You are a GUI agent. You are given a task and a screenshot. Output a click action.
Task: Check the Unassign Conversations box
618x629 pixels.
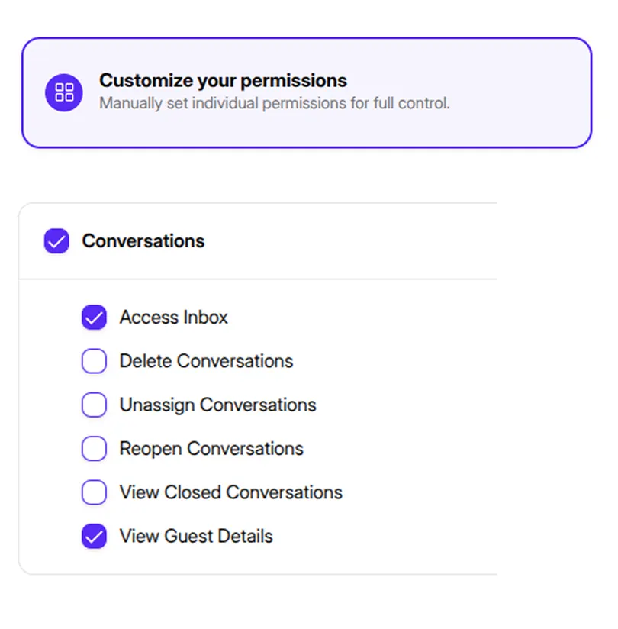point(94,405)
